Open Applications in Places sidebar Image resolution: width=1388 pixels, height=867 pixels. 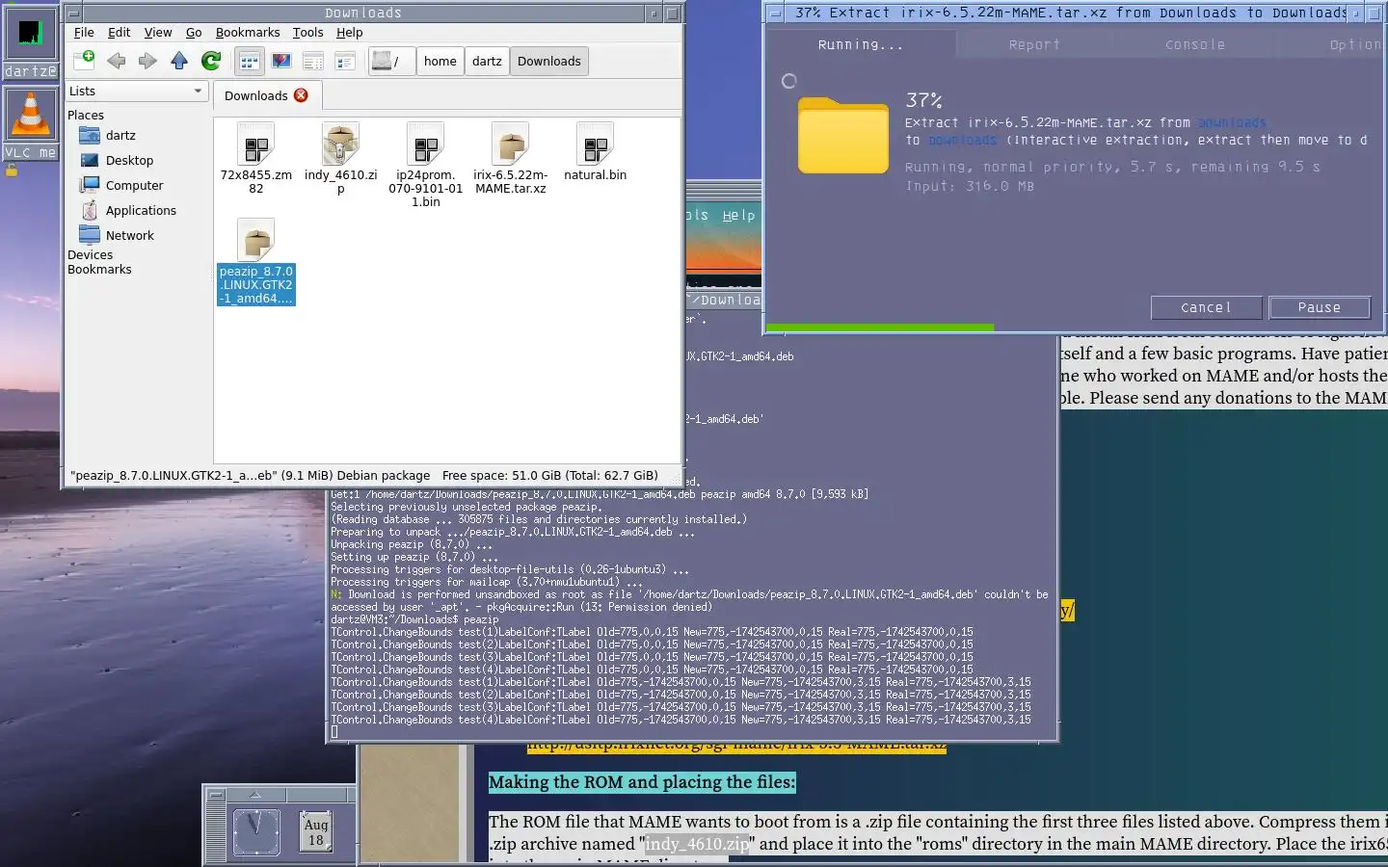point(141,210)
